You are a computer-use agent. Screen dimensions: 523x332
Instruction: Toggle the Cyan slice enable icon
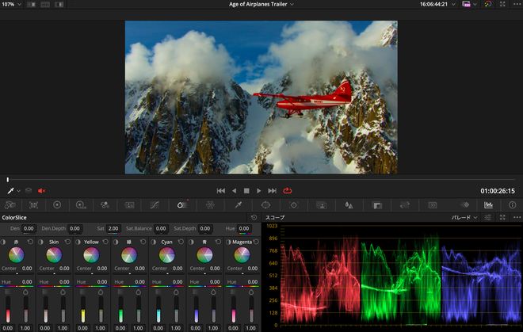point(153,242)
